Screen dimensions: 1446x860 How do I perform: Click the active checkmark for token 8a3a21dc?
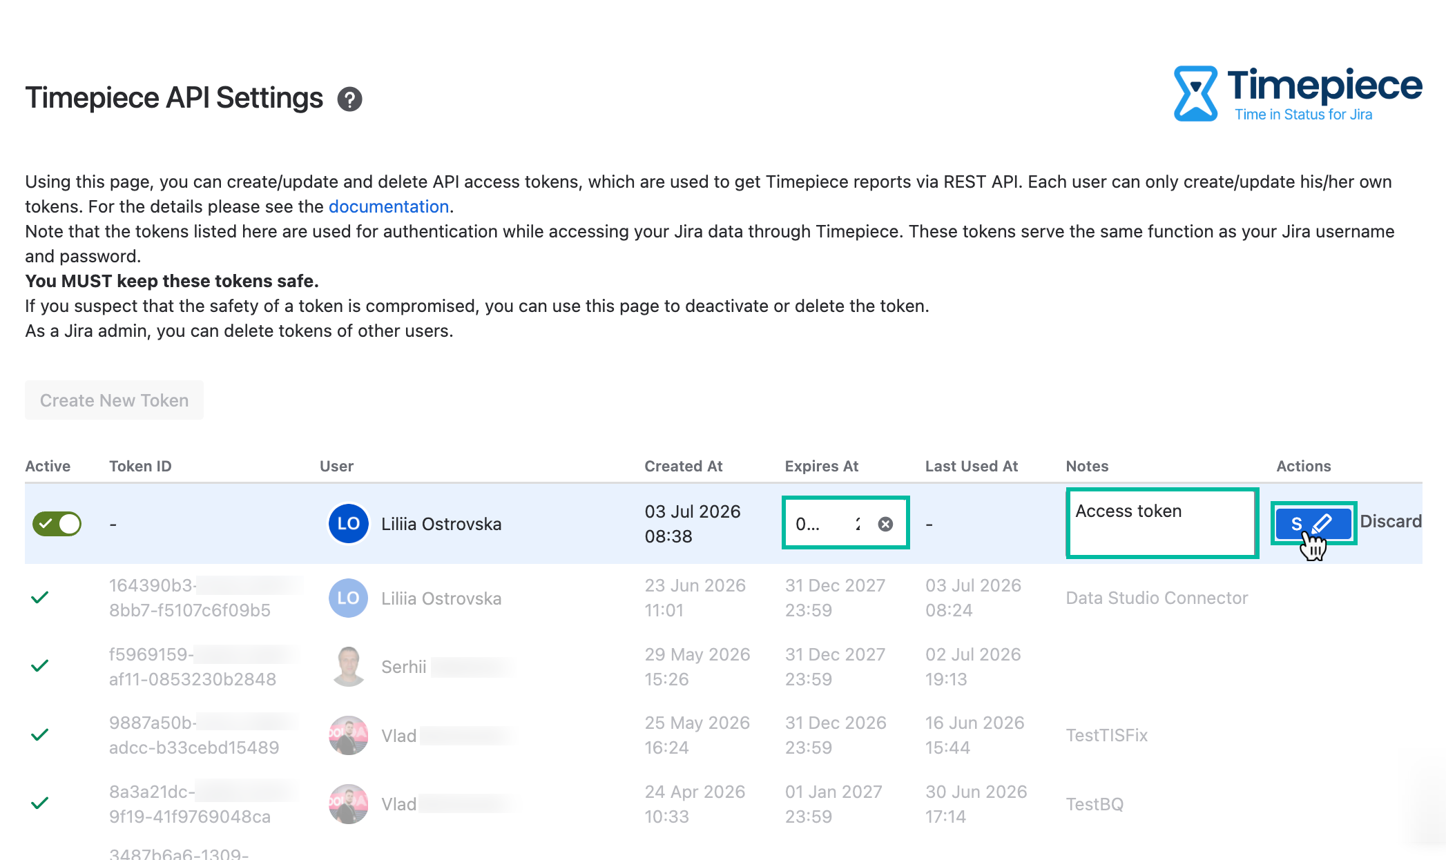click(x=40, y=803)
